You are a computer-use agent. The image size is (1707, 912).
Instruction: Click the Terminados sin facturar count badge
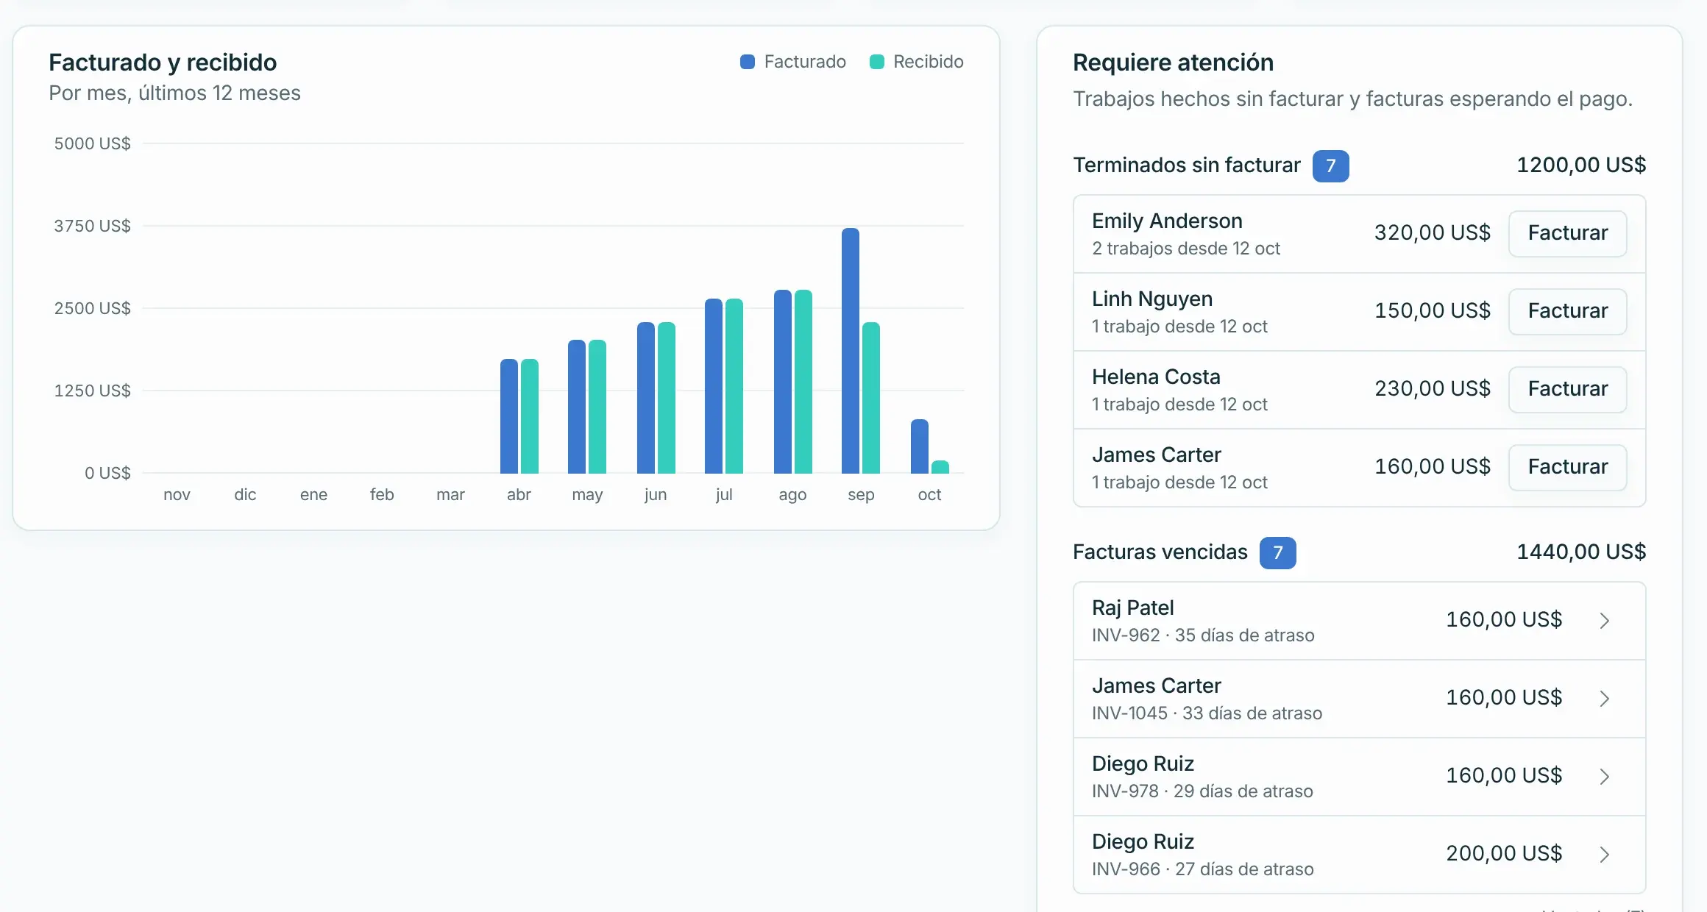pos(1330,166)
